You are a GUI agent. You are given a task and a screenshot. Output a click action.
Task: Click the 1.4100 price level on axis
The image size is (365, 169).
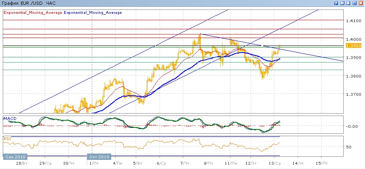click(x=353, y=21)
